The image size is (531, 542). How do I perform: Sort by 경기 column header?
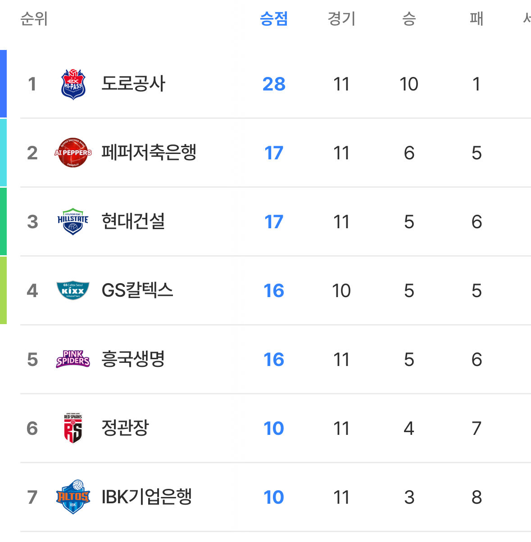(x=341, y=19)
